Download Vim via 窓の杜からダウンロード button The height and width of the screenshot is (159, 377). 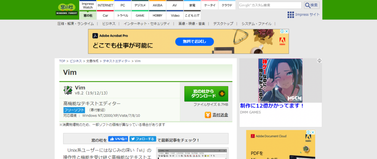pyautogui.click(x=206, y=94)
